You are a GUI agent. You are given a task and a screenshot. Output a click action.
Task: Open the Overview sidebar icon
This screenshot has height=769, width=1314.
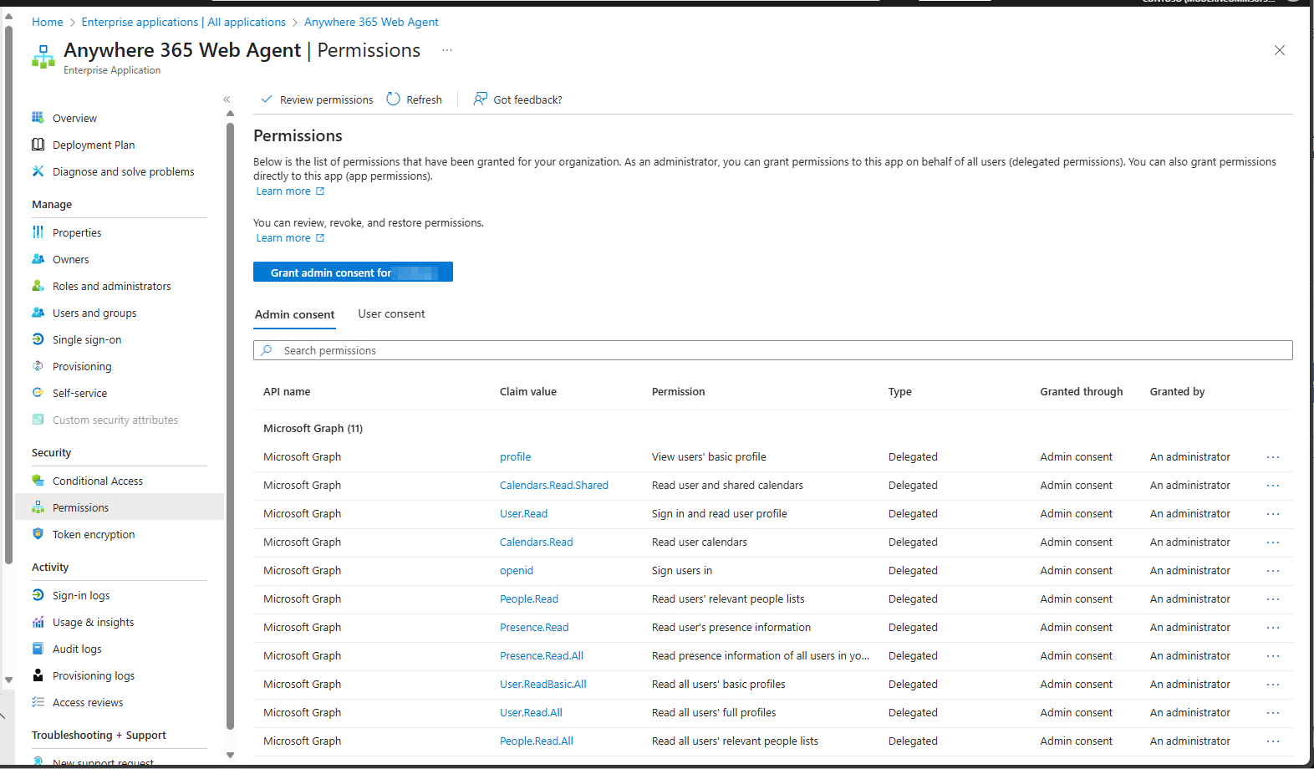(x=38, y=118)
